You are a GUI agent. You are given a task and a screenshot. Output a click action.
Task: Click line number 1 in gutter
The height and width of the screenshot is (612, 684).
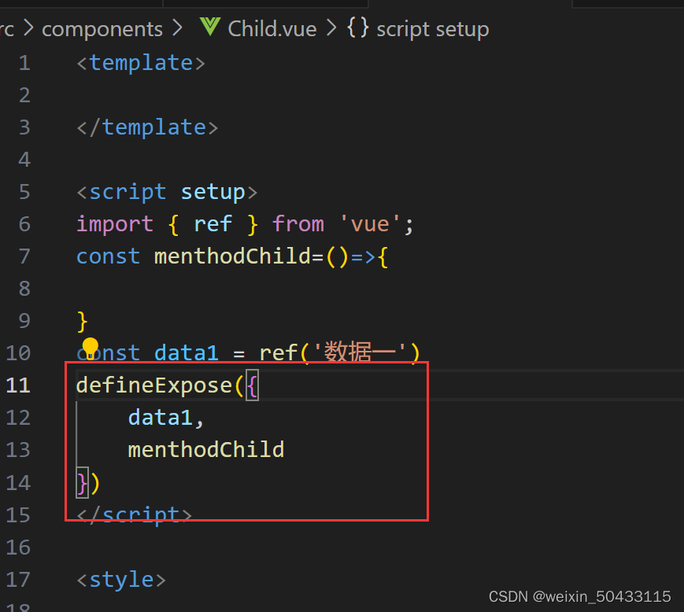point(24,63)
